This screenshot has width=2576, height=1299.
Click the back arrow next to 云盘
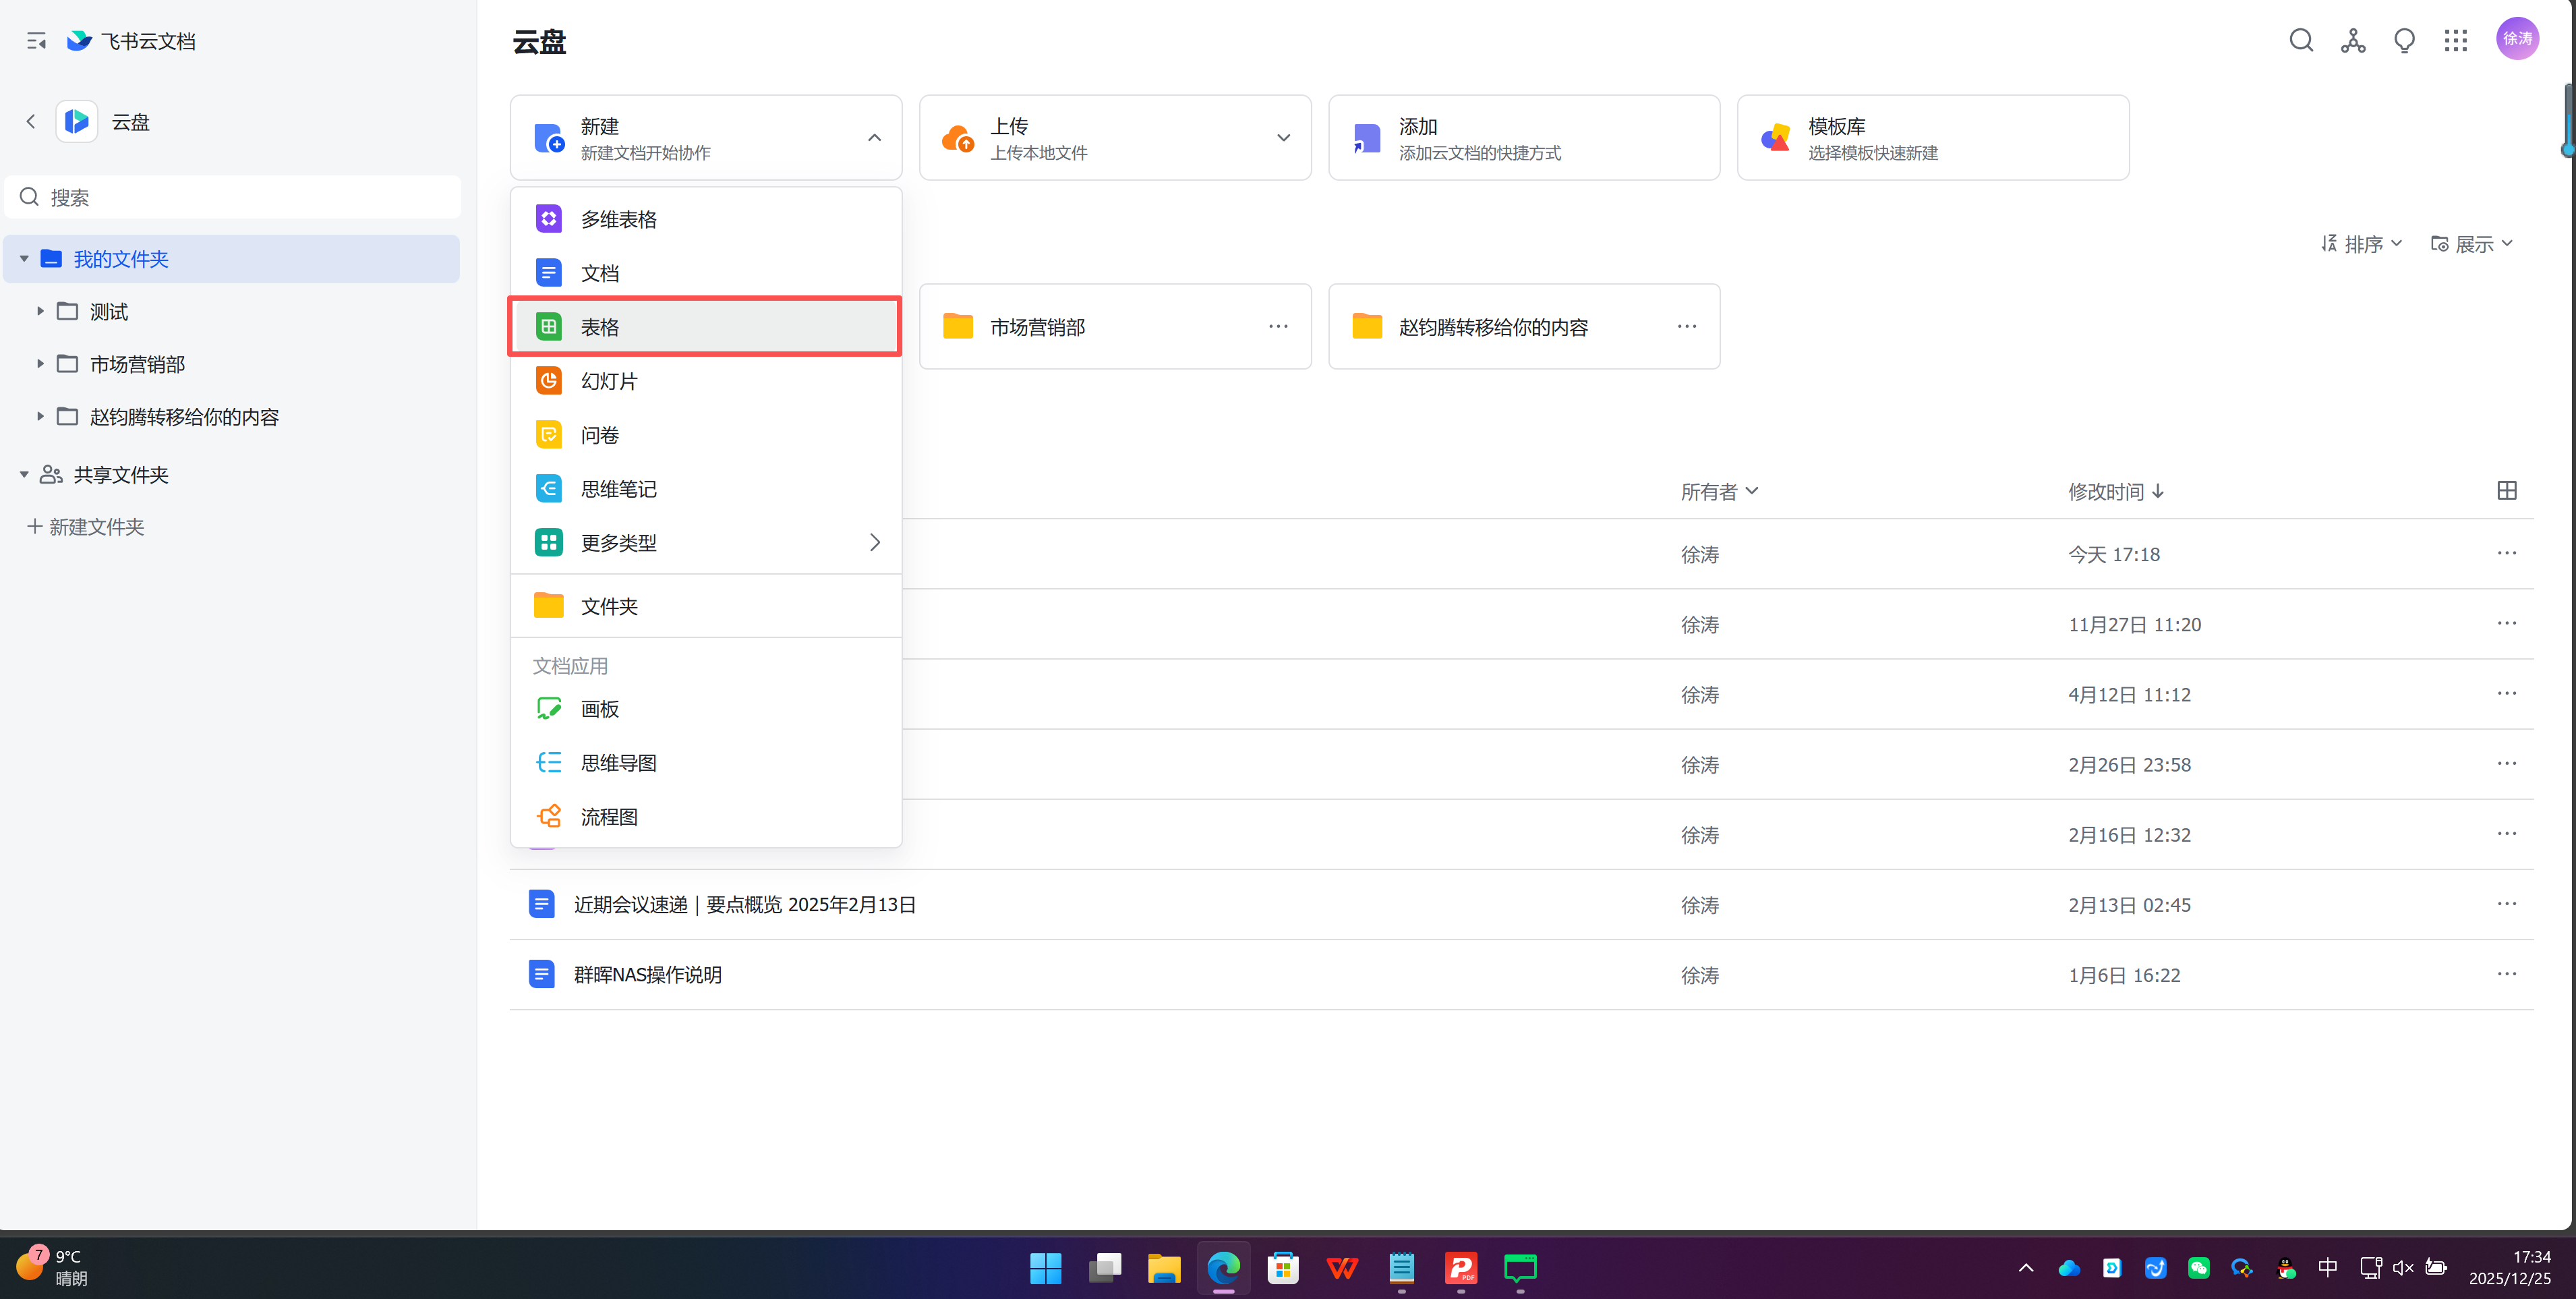(31, 121)
